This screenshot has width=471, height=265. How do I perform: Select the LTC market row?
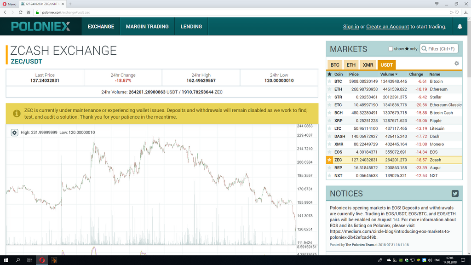coord(394,129)
